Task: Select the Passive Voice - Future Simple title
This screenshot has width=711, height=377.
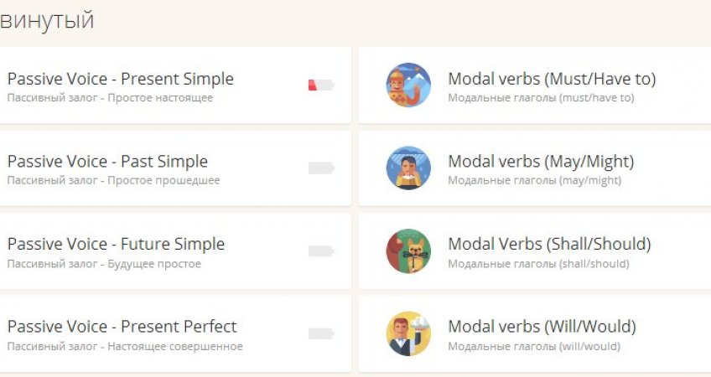Action: pyautogui.click(x=116, y=244)
